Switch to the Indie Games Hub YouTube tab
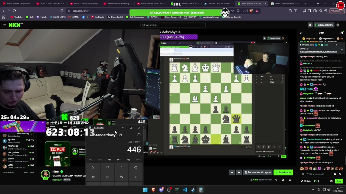Image resolution: width=346 pixels, height=194 pixels. [151, 4]
